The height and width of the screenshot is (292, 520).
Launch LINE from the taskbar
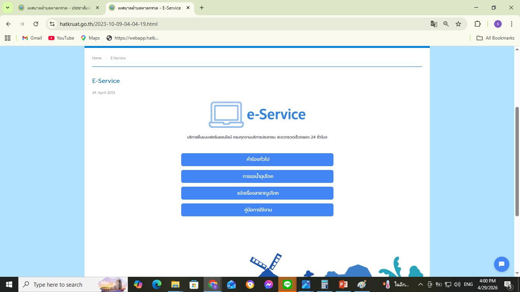click(x=287, y=284)
